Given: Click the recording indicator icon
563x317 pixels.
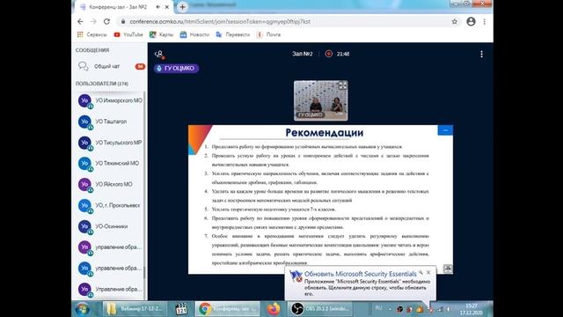Looking at the screenshot, I should [328, 54].
